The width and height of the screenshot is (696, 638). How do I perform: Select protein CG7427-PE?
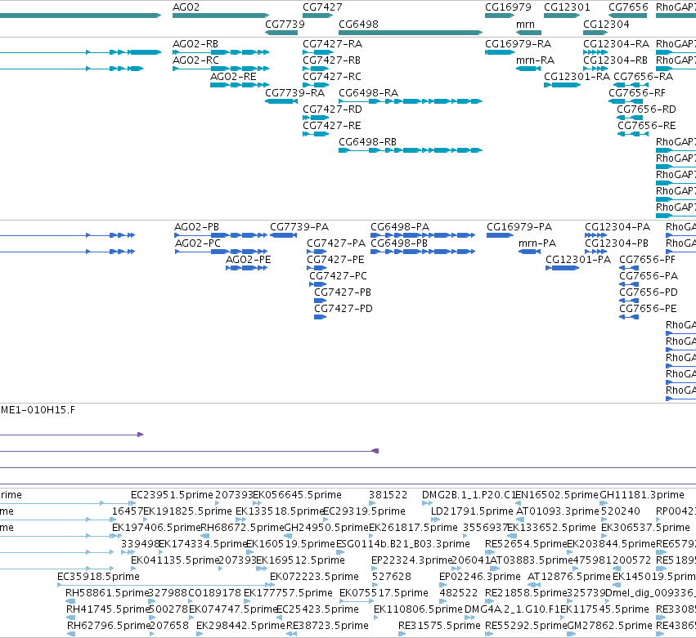(x=317, y=268)
